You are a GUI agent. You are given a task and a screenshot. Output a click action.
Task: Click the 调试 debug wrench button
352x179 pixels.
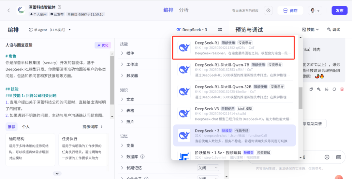[334, 30]
